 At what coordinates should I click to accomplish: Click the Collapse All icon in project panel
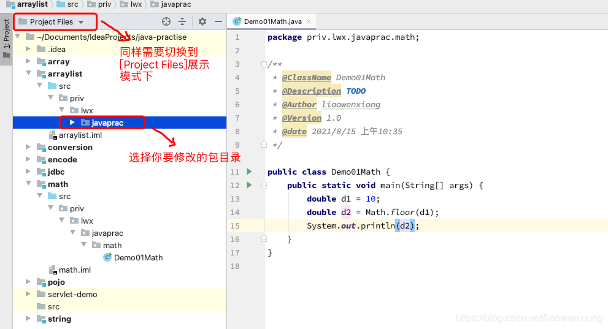182,21
